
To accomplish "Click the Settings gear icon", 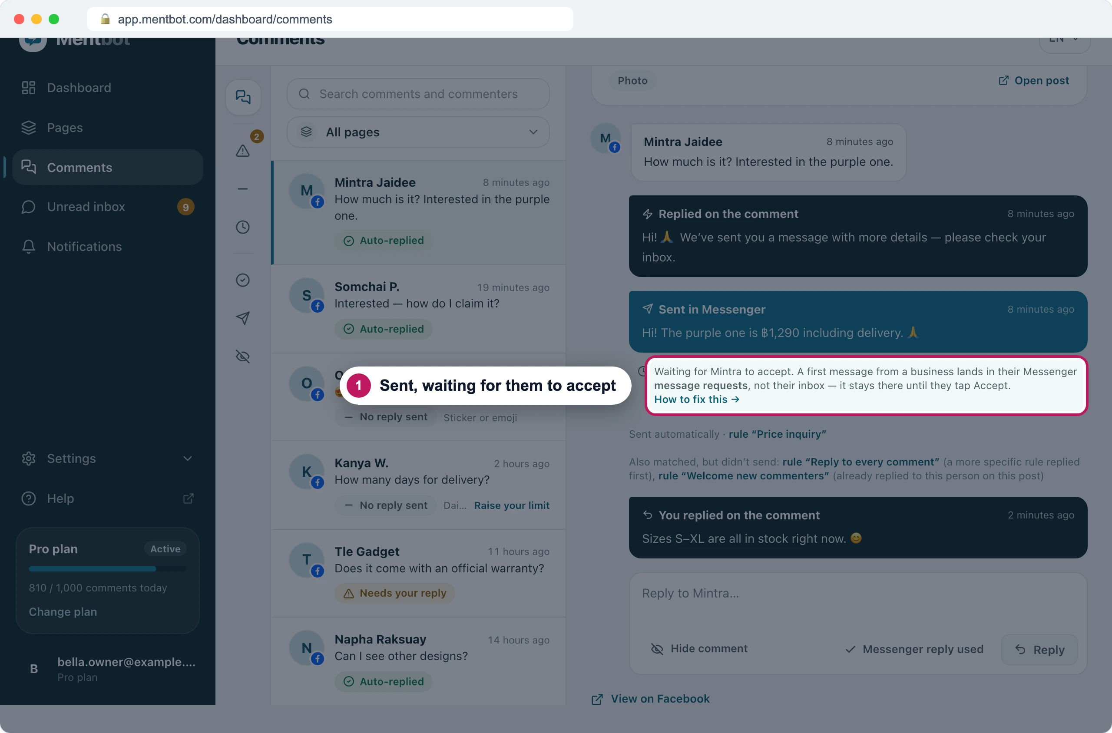I will pos(29,459).
